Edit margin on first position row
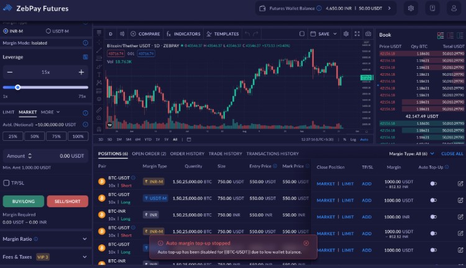The image size is (466, 268). pyautogui.click(x=460, y=184)
